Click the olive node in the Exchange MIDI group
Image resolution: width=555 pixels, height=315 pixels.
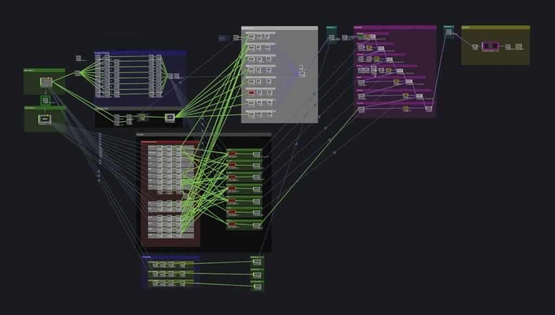[142, 116]
